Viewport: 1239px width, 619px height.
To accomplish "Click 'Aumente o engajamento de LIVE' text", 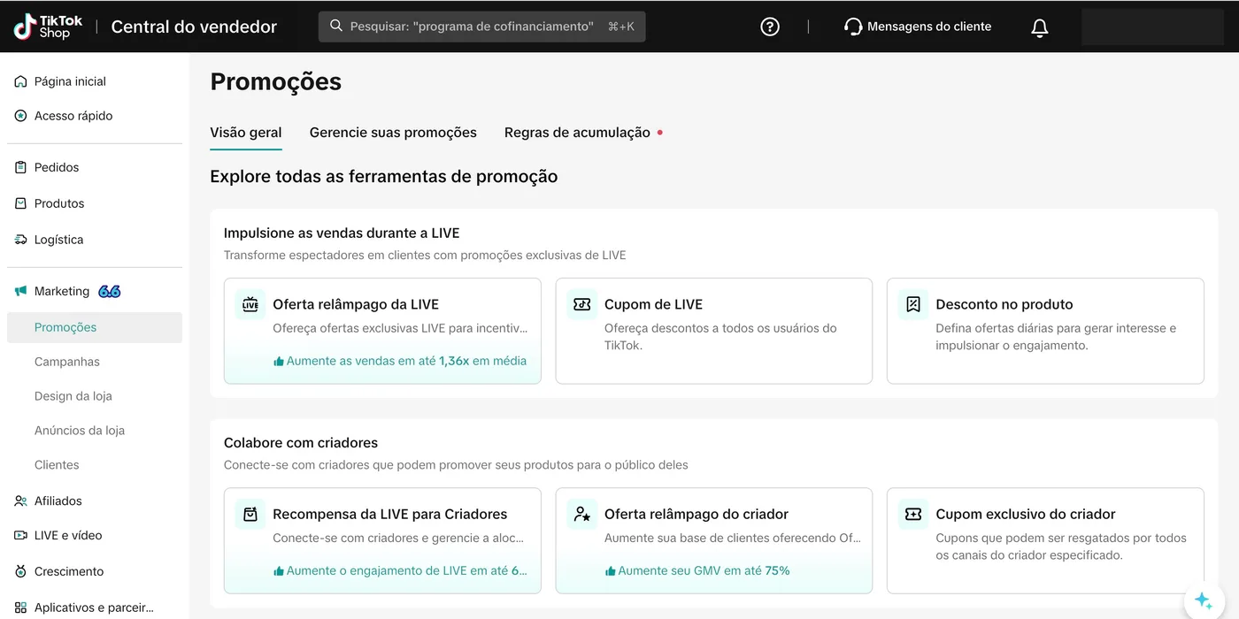I will pos(406,570).
